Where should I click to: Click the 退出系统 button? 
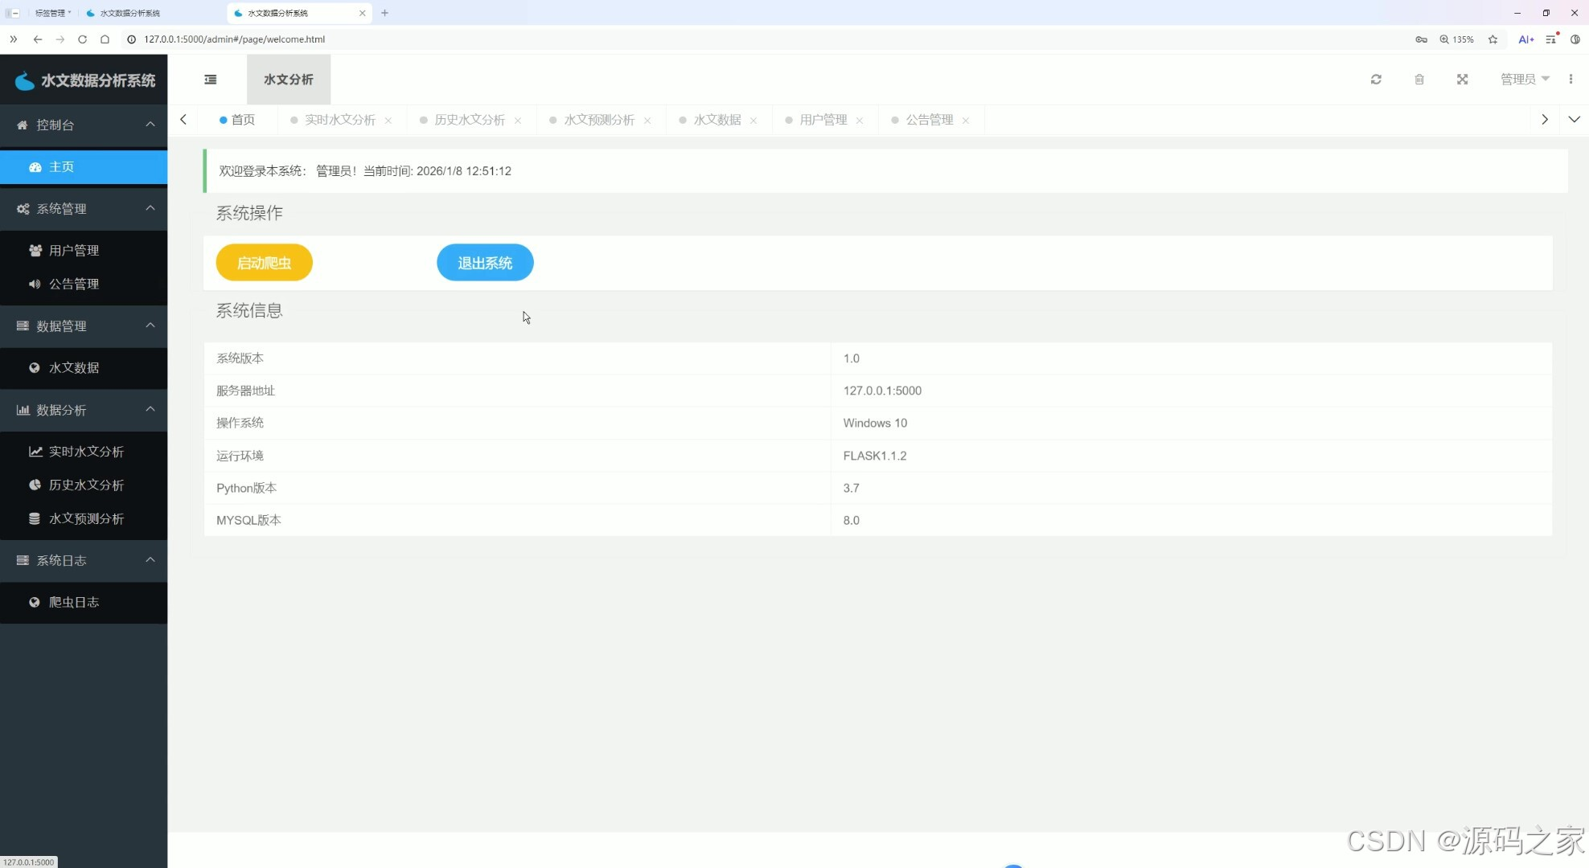click(x=485, y=263)
